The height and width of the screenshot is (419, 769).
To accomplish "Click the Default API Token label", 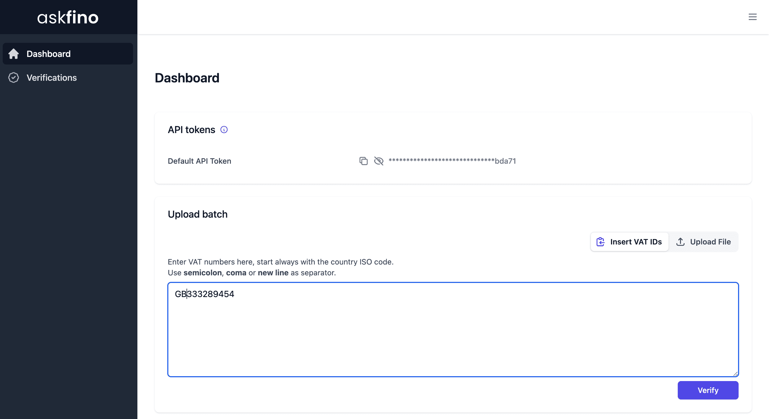I will click(x=199, y=161).
